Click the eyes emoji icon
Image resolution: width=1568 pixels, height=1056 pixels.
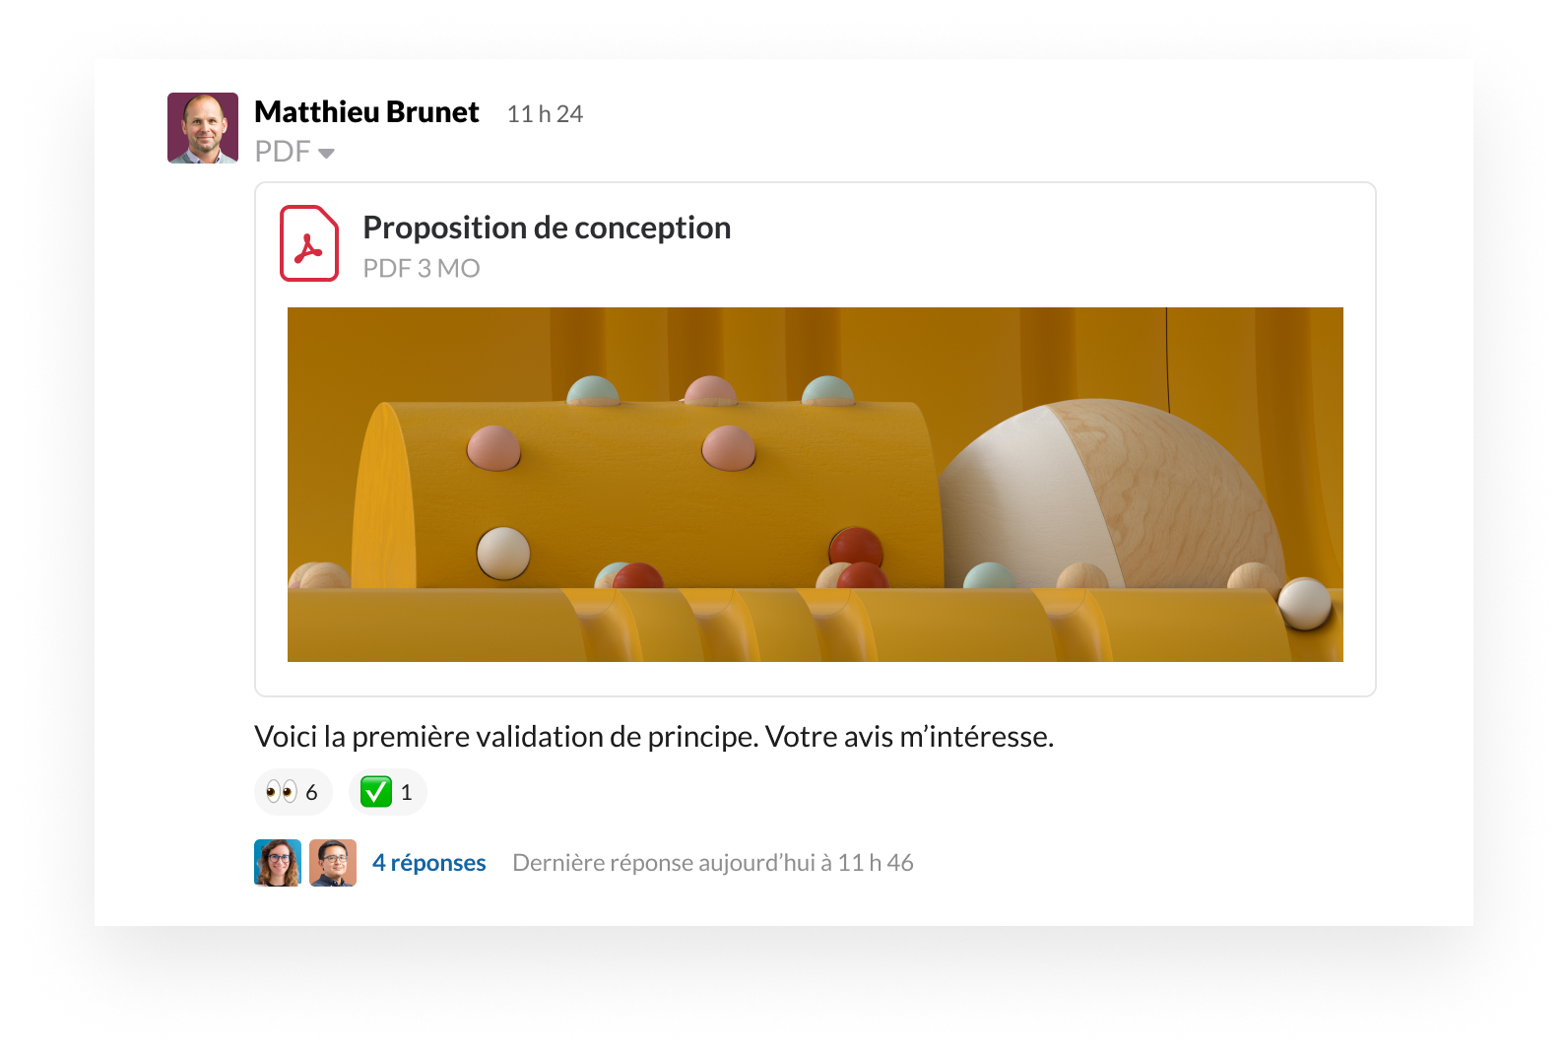(x=282, y=792)
